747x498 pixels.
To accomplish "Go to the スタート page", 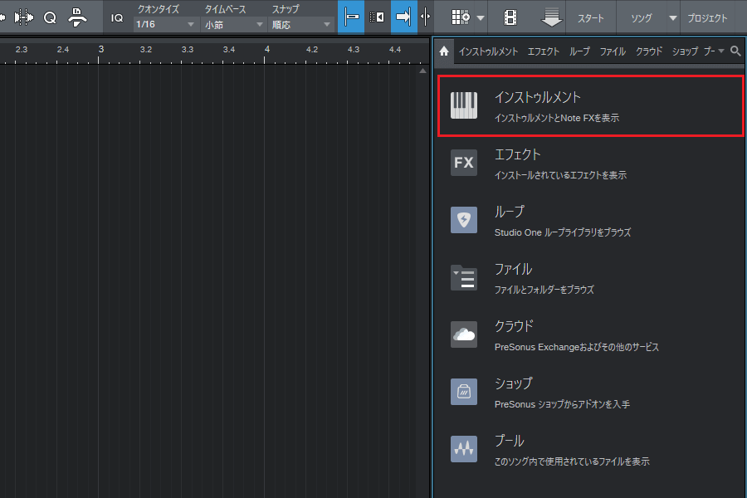I will (591, 18).
